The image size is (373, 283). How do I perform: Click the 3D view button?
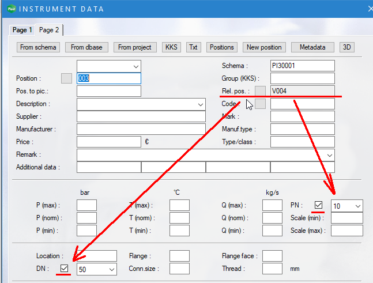(346, 47)
